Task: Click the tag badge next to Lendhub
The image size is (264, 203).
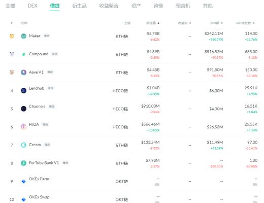Action: click(51, 88)
